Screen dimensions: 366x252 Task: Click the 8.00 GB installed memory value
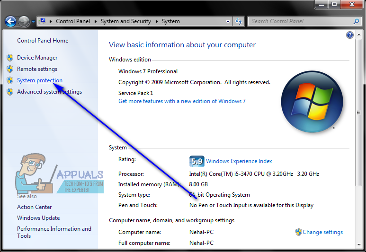(x=198, y=184)
